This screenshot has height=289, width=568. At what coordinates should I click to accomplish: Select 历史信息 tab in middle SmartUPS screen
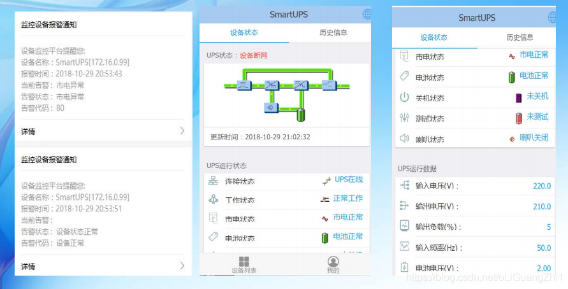click(333, 32)
